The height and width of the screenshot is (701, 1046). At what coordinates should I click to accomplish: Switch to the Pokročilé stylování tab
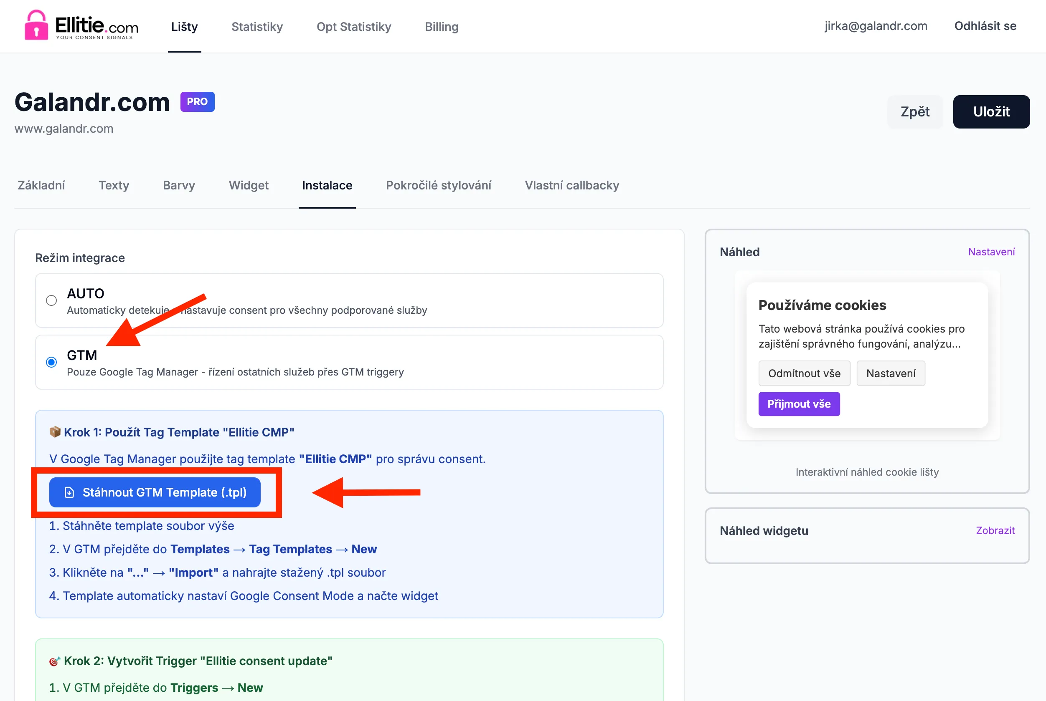[439, 185]
